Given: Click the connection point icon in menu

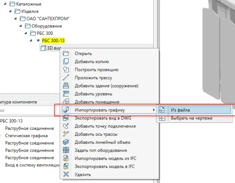Looking at the screenshot, I should point(66,126).
